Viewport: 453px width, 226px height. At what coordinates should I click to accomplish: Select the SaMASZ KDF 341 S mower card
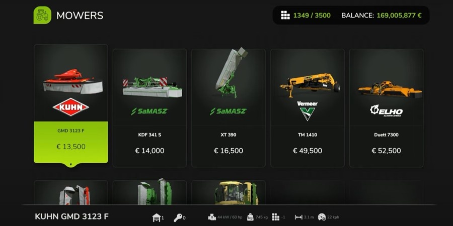(149, 108)
